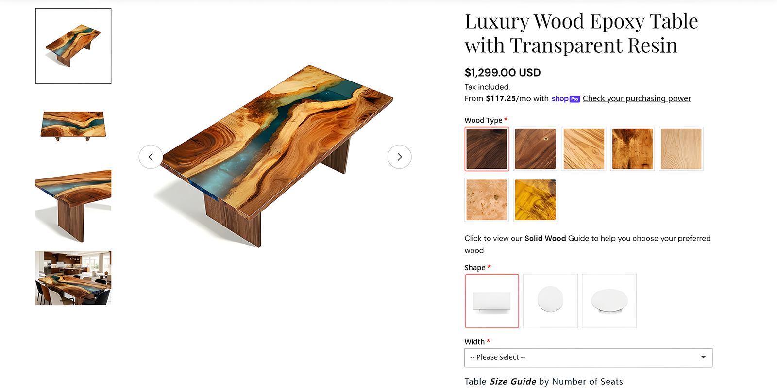Open the Solid Wood Guide link
This screenshot has width=777, height=388.
click(545, 238)
